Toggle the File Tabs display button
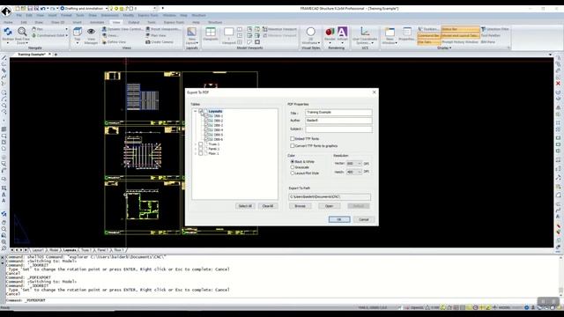 pyautogui.click(x=429, y=42)
